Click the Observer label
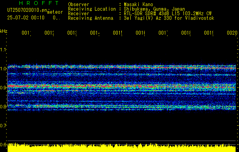Screen dimensions: 239x152 [x=79, y=5]
